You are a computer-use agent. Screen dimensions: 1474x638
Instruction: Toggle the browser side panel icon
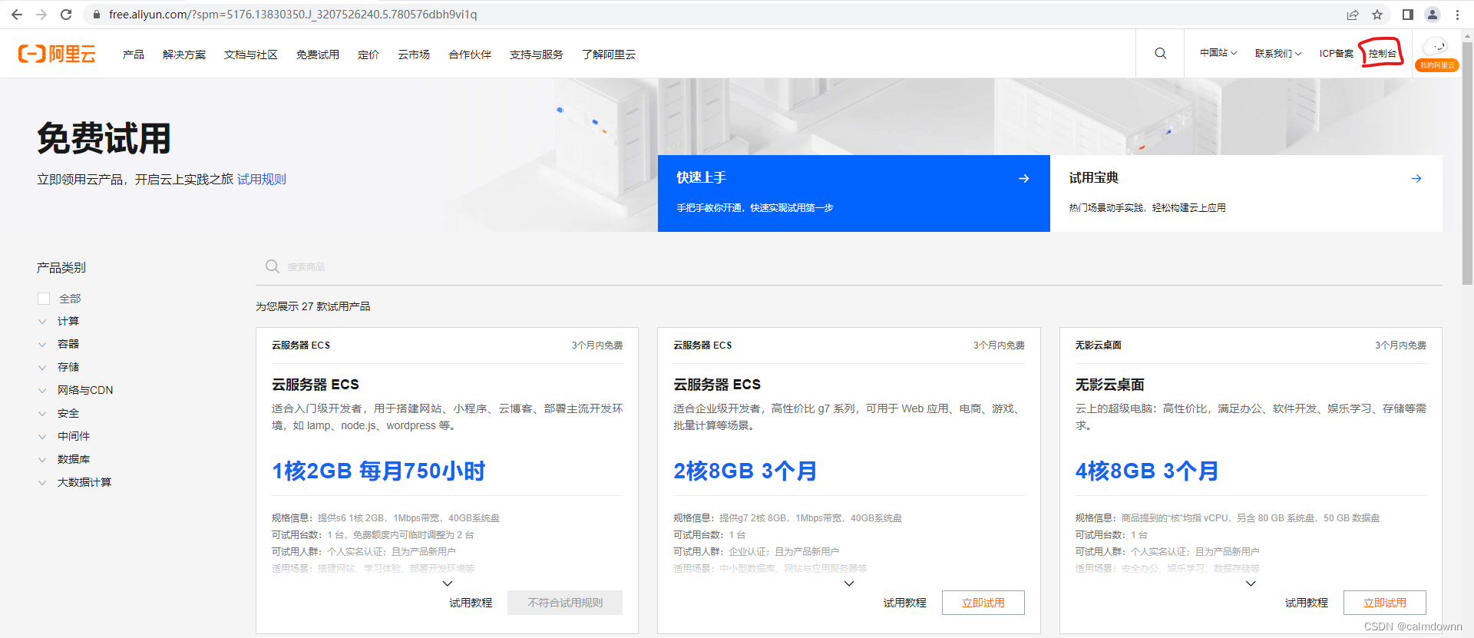1407,15
